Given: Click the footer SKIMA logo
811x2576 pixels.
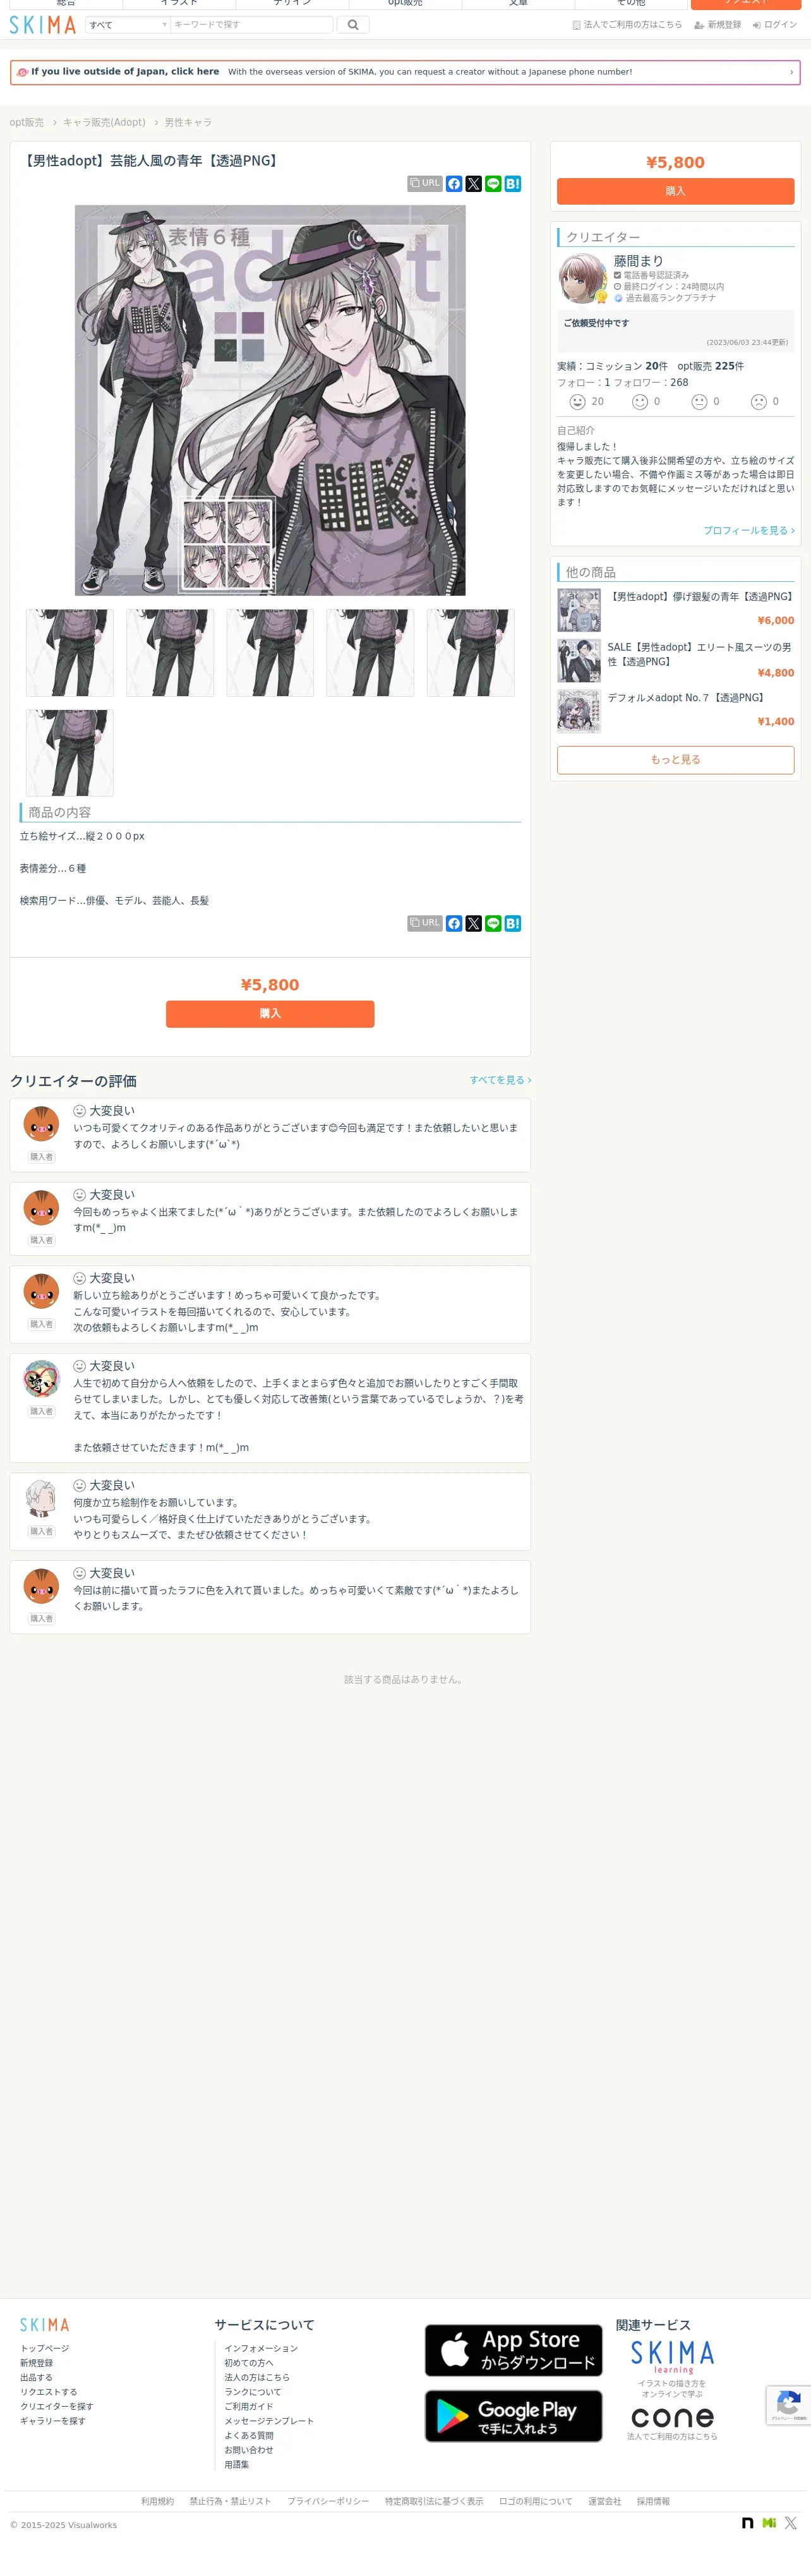Looking at the screenshot, I should pyautogui.click(x=45, y=2325).
